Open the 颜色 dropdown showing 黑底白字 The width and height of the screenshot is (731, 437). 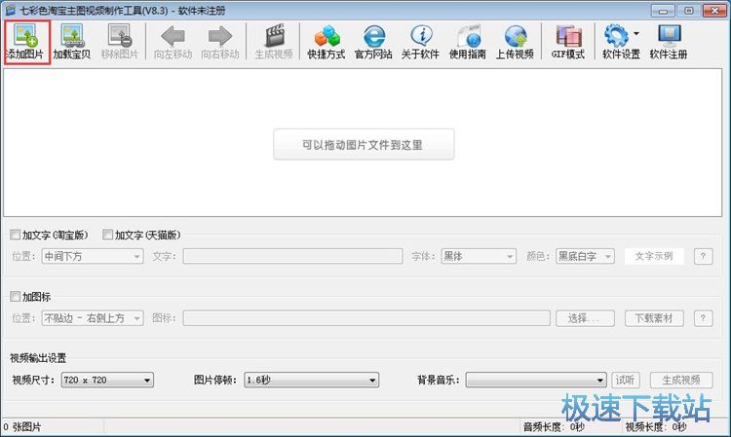585,256
